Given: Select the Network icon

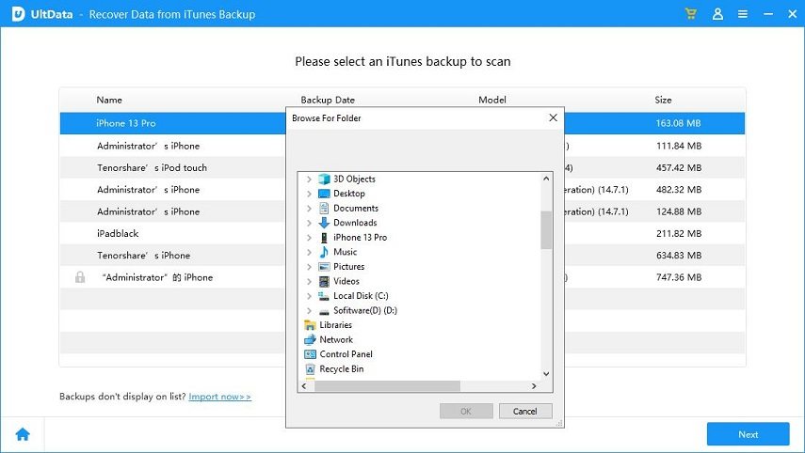Looking at the screenshot, I should pyautogui.click(x=310, y=340).
